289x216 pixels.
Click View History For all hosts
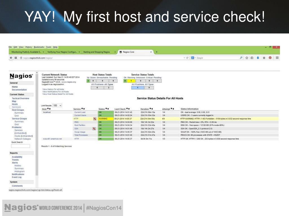click(53, 89)
